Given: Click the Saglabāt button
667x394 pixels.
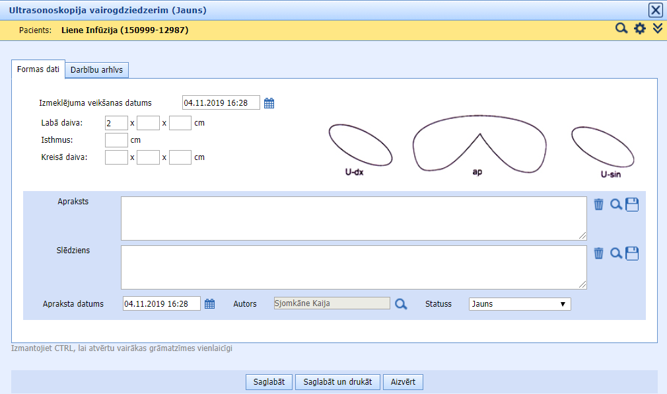Looking at the screenshot, I should point(269,382).
